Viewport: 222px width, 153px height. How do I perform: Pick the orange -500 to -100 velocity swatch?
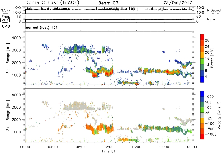pos(202,126)
